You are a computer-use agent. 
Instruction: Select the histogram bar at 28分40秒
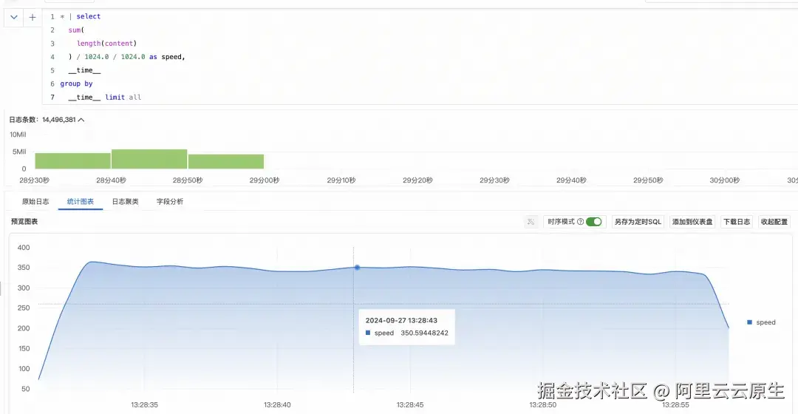149,159
